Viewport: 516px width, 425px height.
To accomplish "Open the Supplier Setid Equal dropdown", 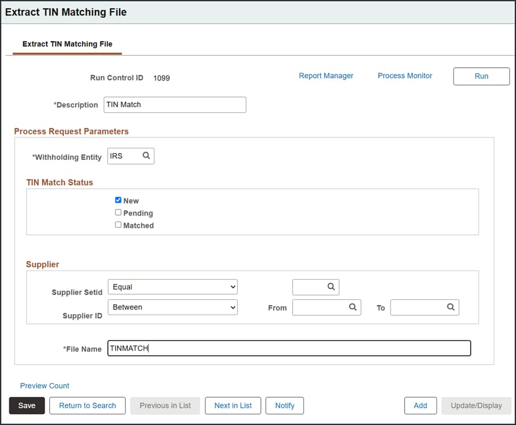I will coord(173,287).
